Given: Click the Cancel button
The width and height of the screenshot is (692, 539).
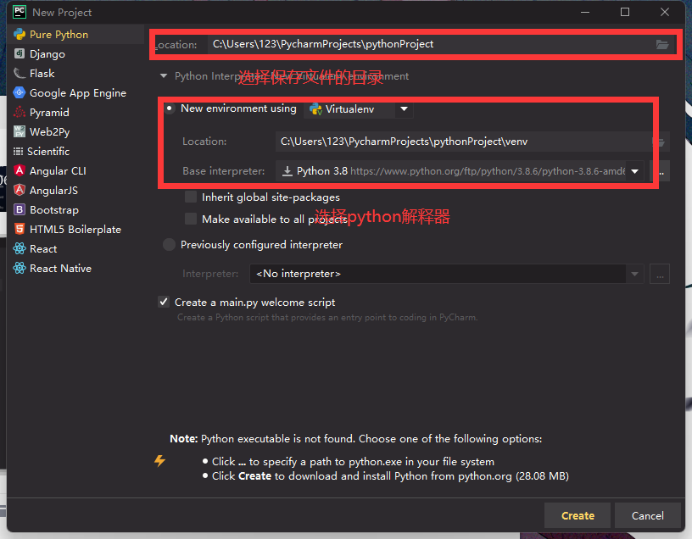Looking at the screenshot, I should tap(647, 515).
